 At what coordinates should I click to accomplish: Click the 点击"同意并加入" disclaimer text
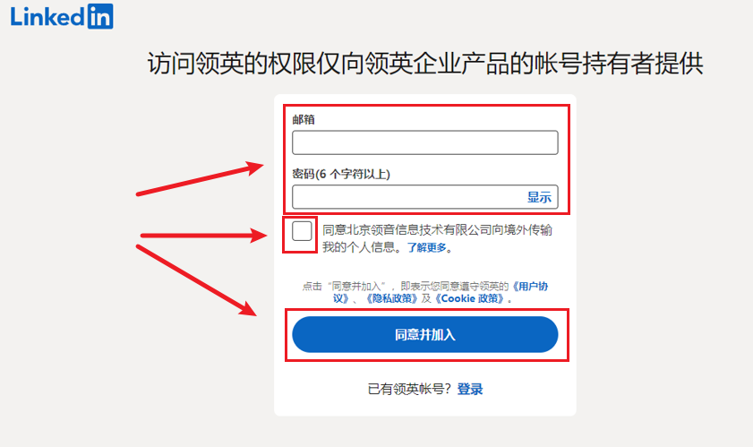[x=425, y=292]
